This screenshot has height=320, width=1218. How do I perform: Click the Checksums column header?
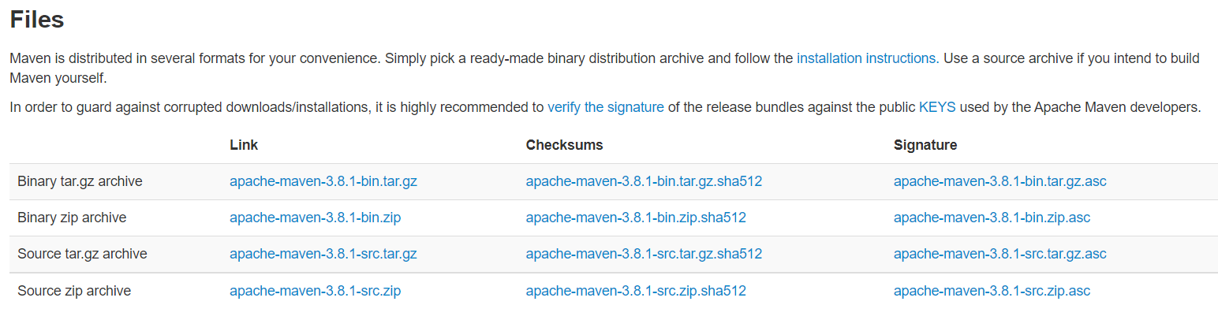coord(564,145)
